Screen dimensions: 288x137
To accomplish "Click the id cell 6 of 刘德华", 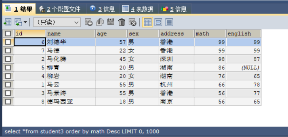I will point(30,42).
